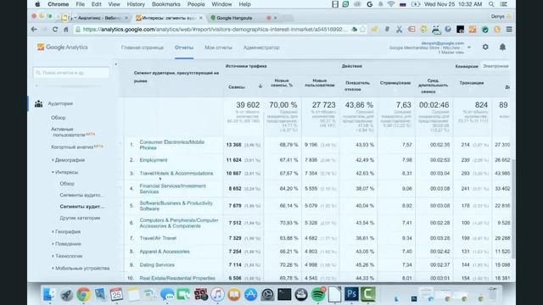Reload the page with the refresh icon
This screenshot has width=543, height=305.
click(55, 30)
